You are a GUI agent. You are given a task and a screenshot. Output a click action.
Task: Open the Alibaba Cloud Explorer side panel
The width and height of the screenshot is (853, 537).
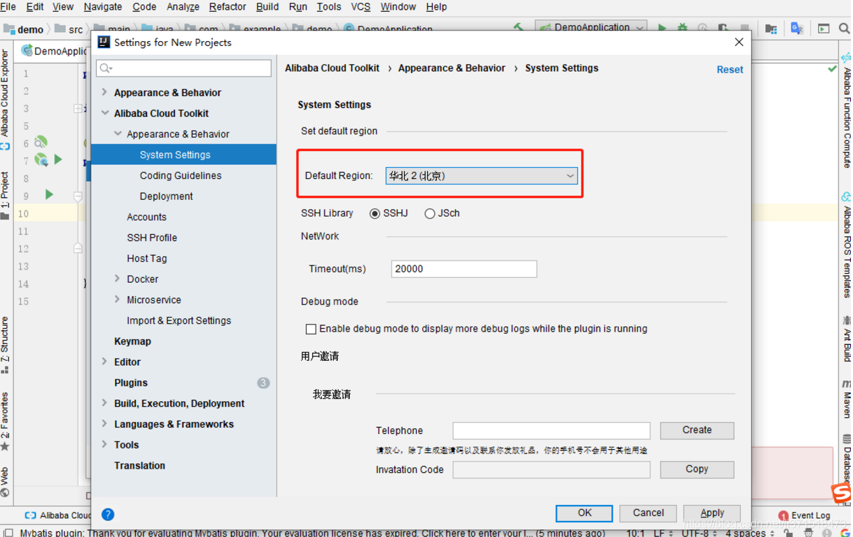[5, 98]
